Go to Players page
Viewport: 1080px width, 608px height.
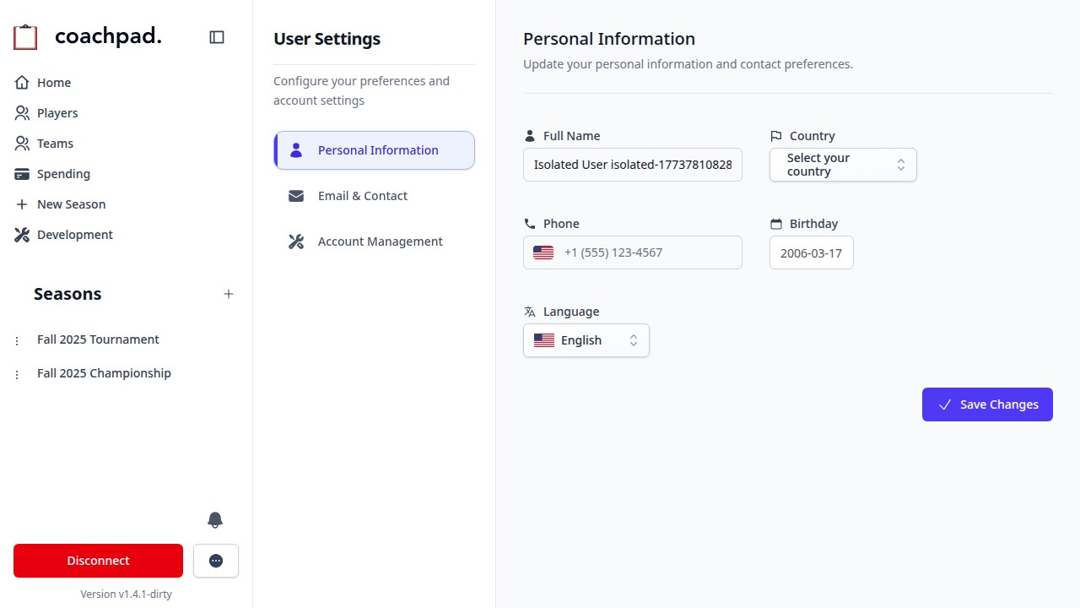[x=57, y=113]
